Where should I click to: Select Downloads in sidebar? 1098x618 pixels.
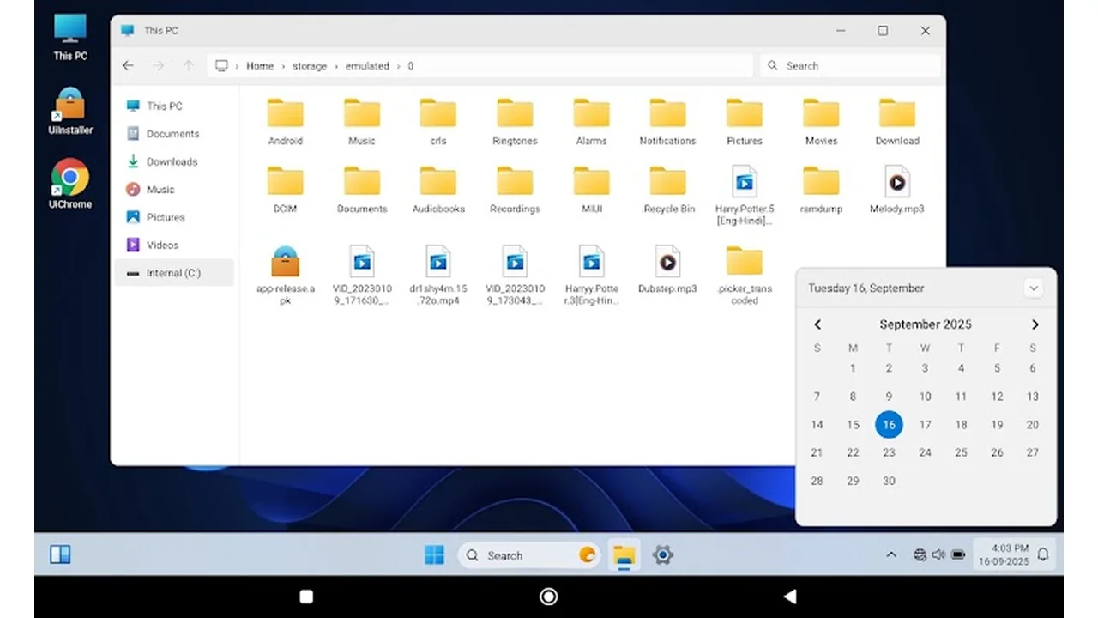point(174,161)
